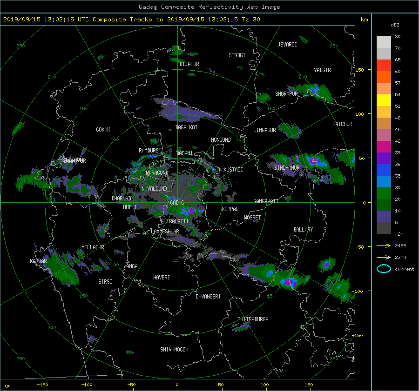
Task: Click the yellow 24SR arrow legend icon
Action: click(x=384, y=245)
